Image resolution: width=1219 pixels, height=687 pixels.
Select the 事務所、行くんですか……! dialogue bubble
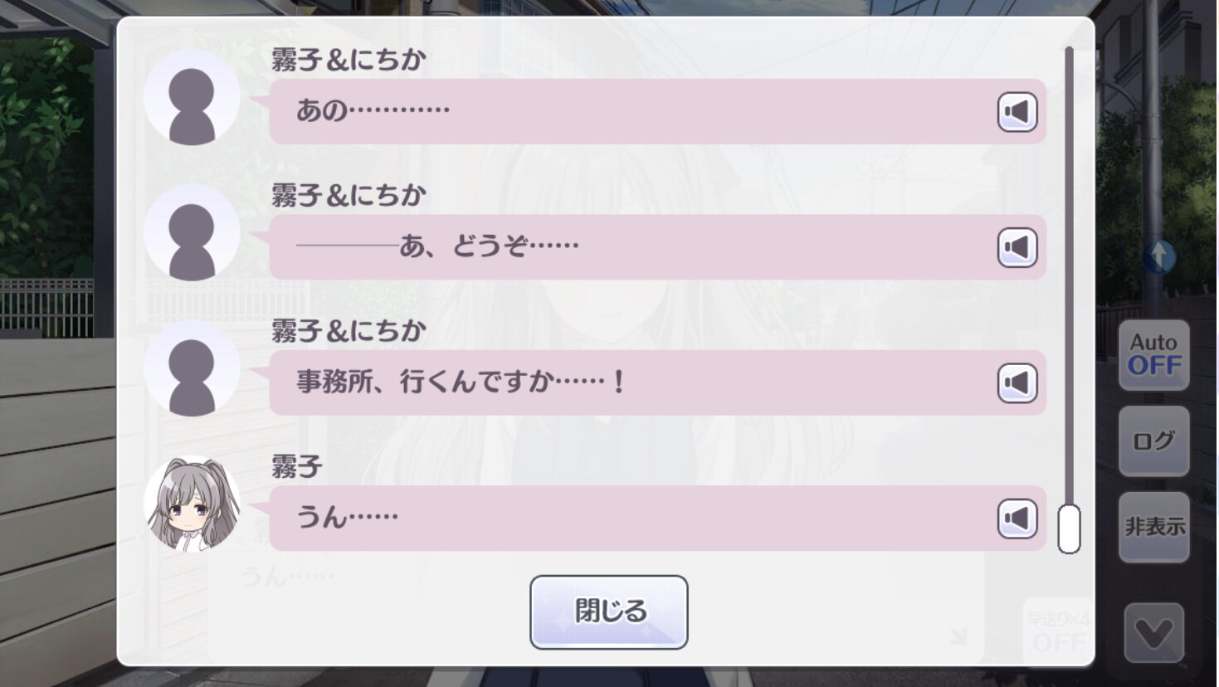(x=631, y=382)
